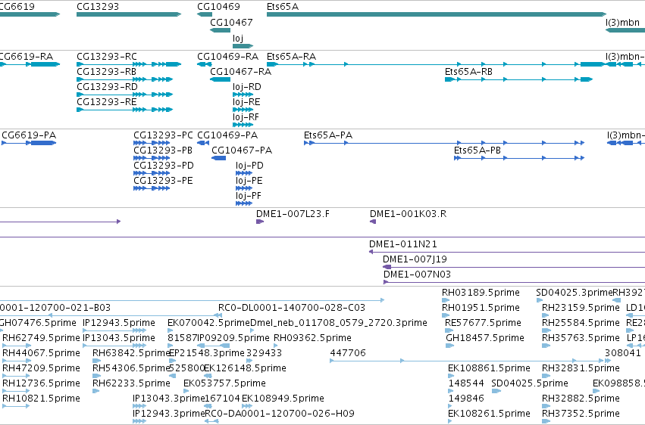Click the loj-PE protein label
This screenshot has height=425, width=645.
click(x=249, y=181)
